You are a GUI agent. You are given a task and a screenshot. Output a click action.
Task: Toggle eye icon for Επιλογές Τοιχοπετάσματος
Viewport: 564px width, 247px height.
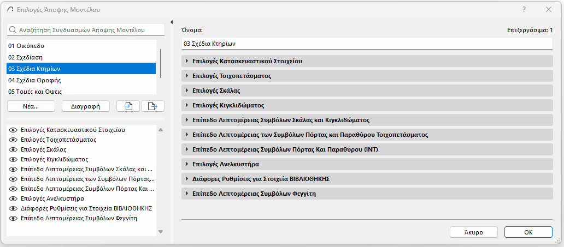pyautogui.click(x=14, y=140)
